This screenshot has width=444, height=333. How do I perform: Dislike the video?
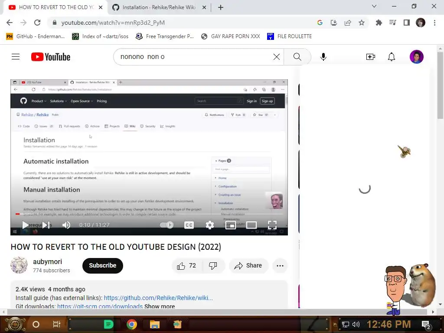[213, 266]
